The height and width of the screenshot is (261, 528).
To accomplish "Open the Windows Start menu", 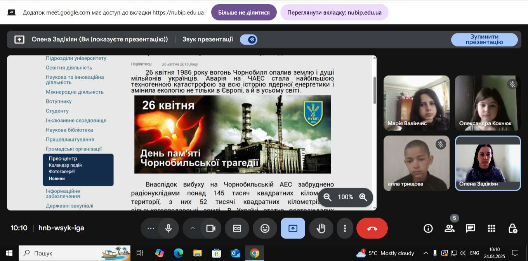I will (9, 253).
